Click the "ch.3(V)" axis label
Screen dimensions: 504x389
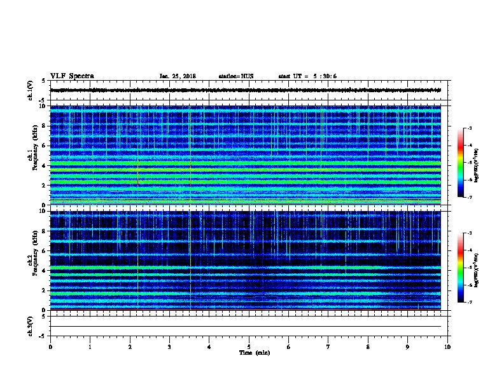click(x=31, y=326)
